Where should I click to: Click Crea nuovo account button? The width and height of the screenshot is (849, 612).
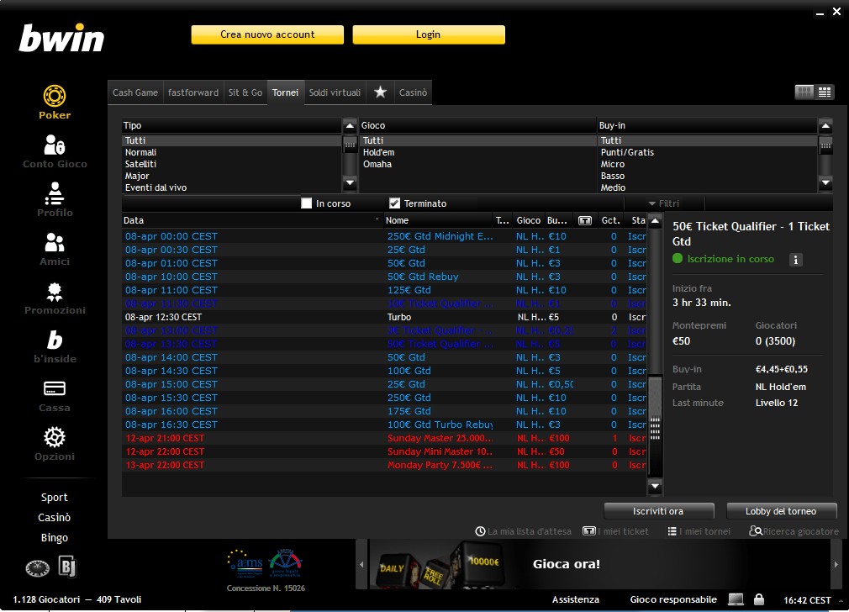(267, 34)
